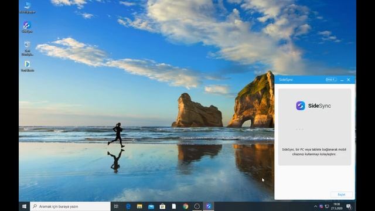Launch Google Chrome from the taskbar

(185, 206)
